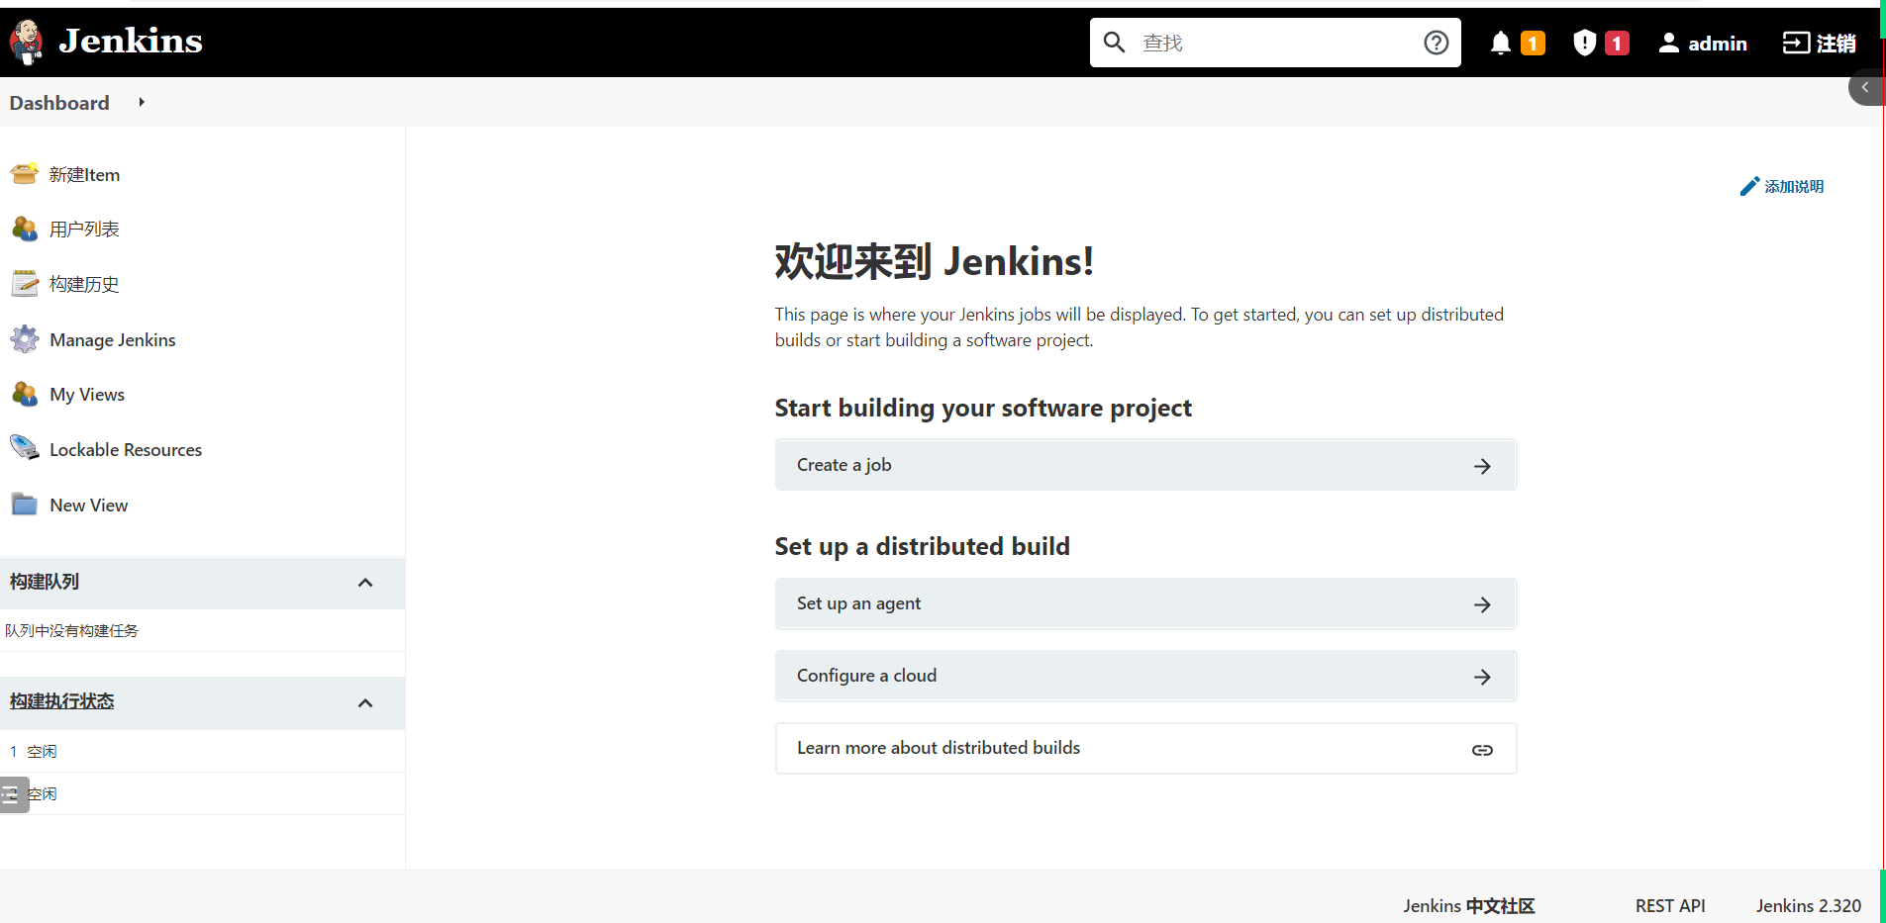Screen dimensions: 1886x923
Task: Click the 添加说明 pencil icon
Action: coord(1749,186)
